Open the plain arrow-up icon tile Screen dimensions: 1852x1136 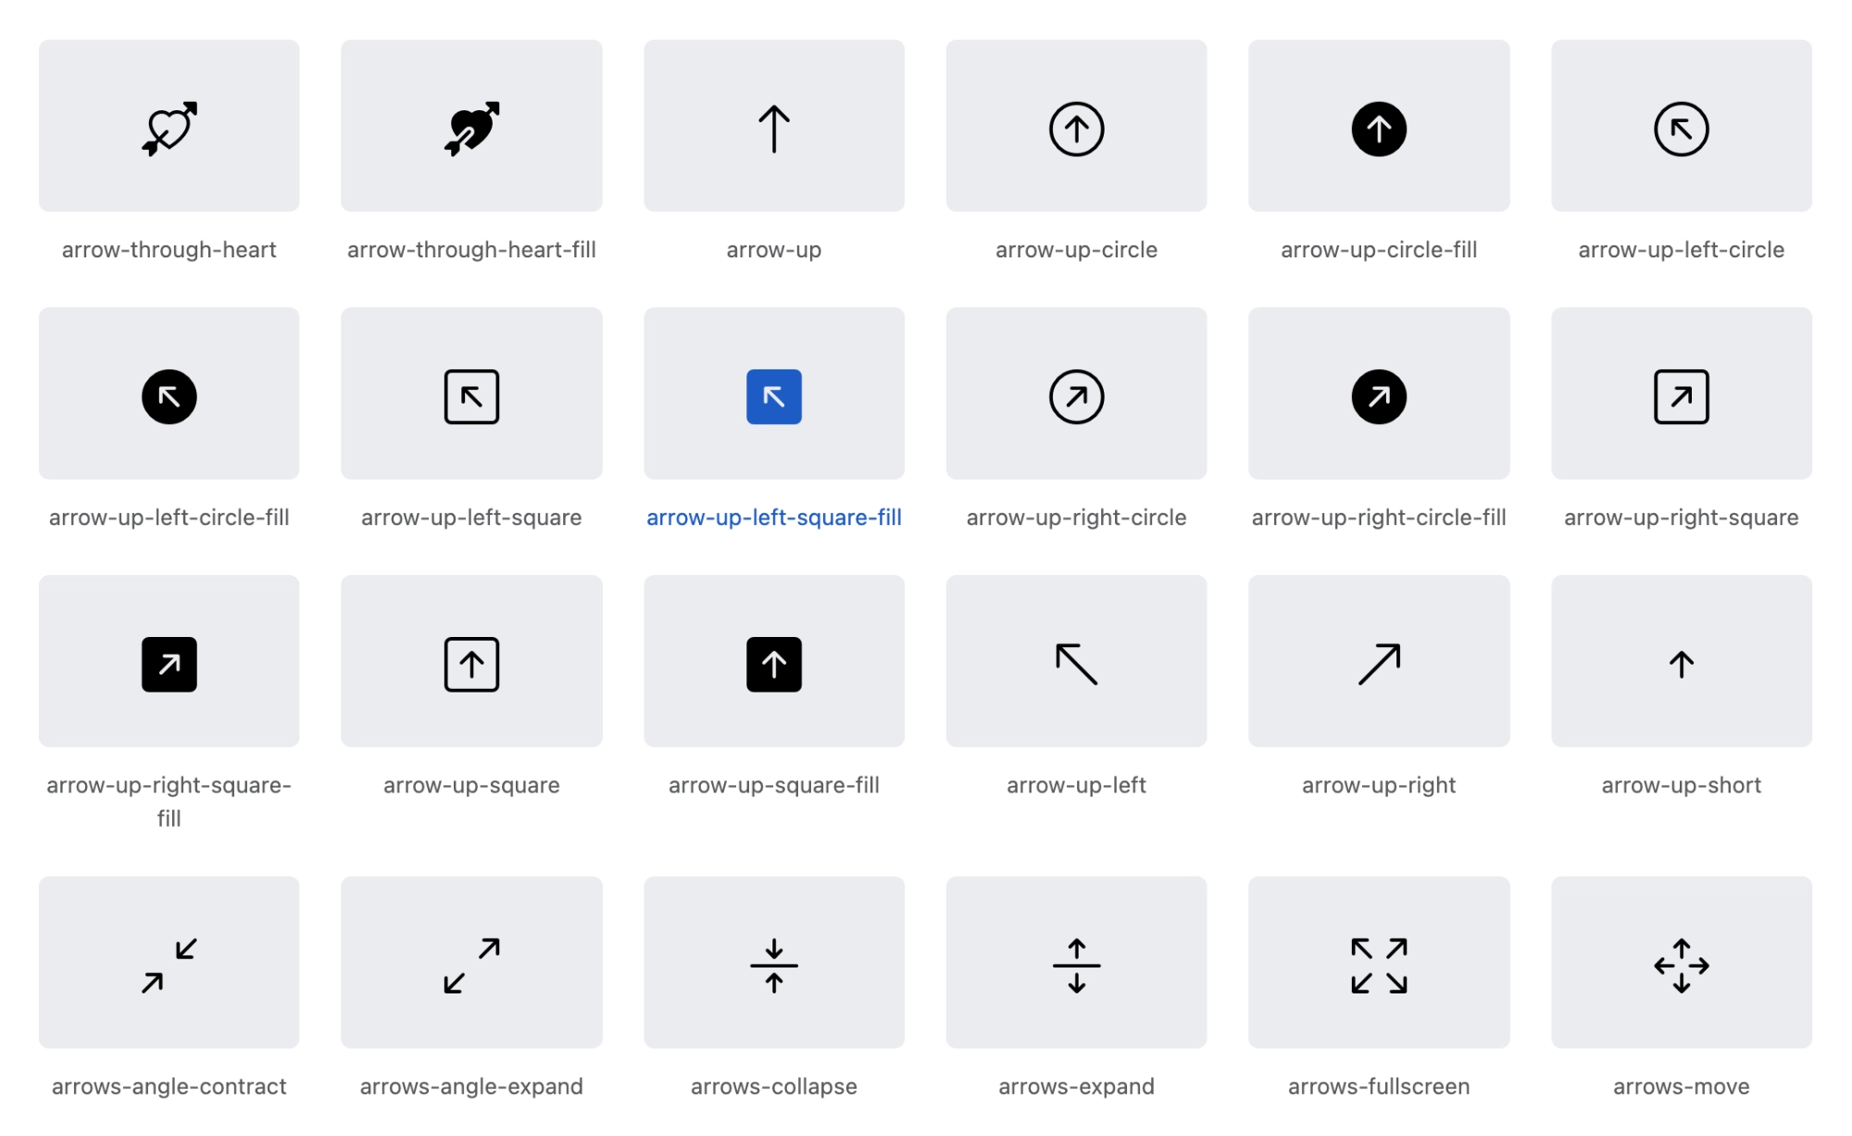[x=774, y=126]
